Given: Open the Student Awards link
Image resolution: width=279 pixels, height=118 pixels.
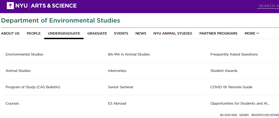Looking at the screenshot, I should point(224,71).
